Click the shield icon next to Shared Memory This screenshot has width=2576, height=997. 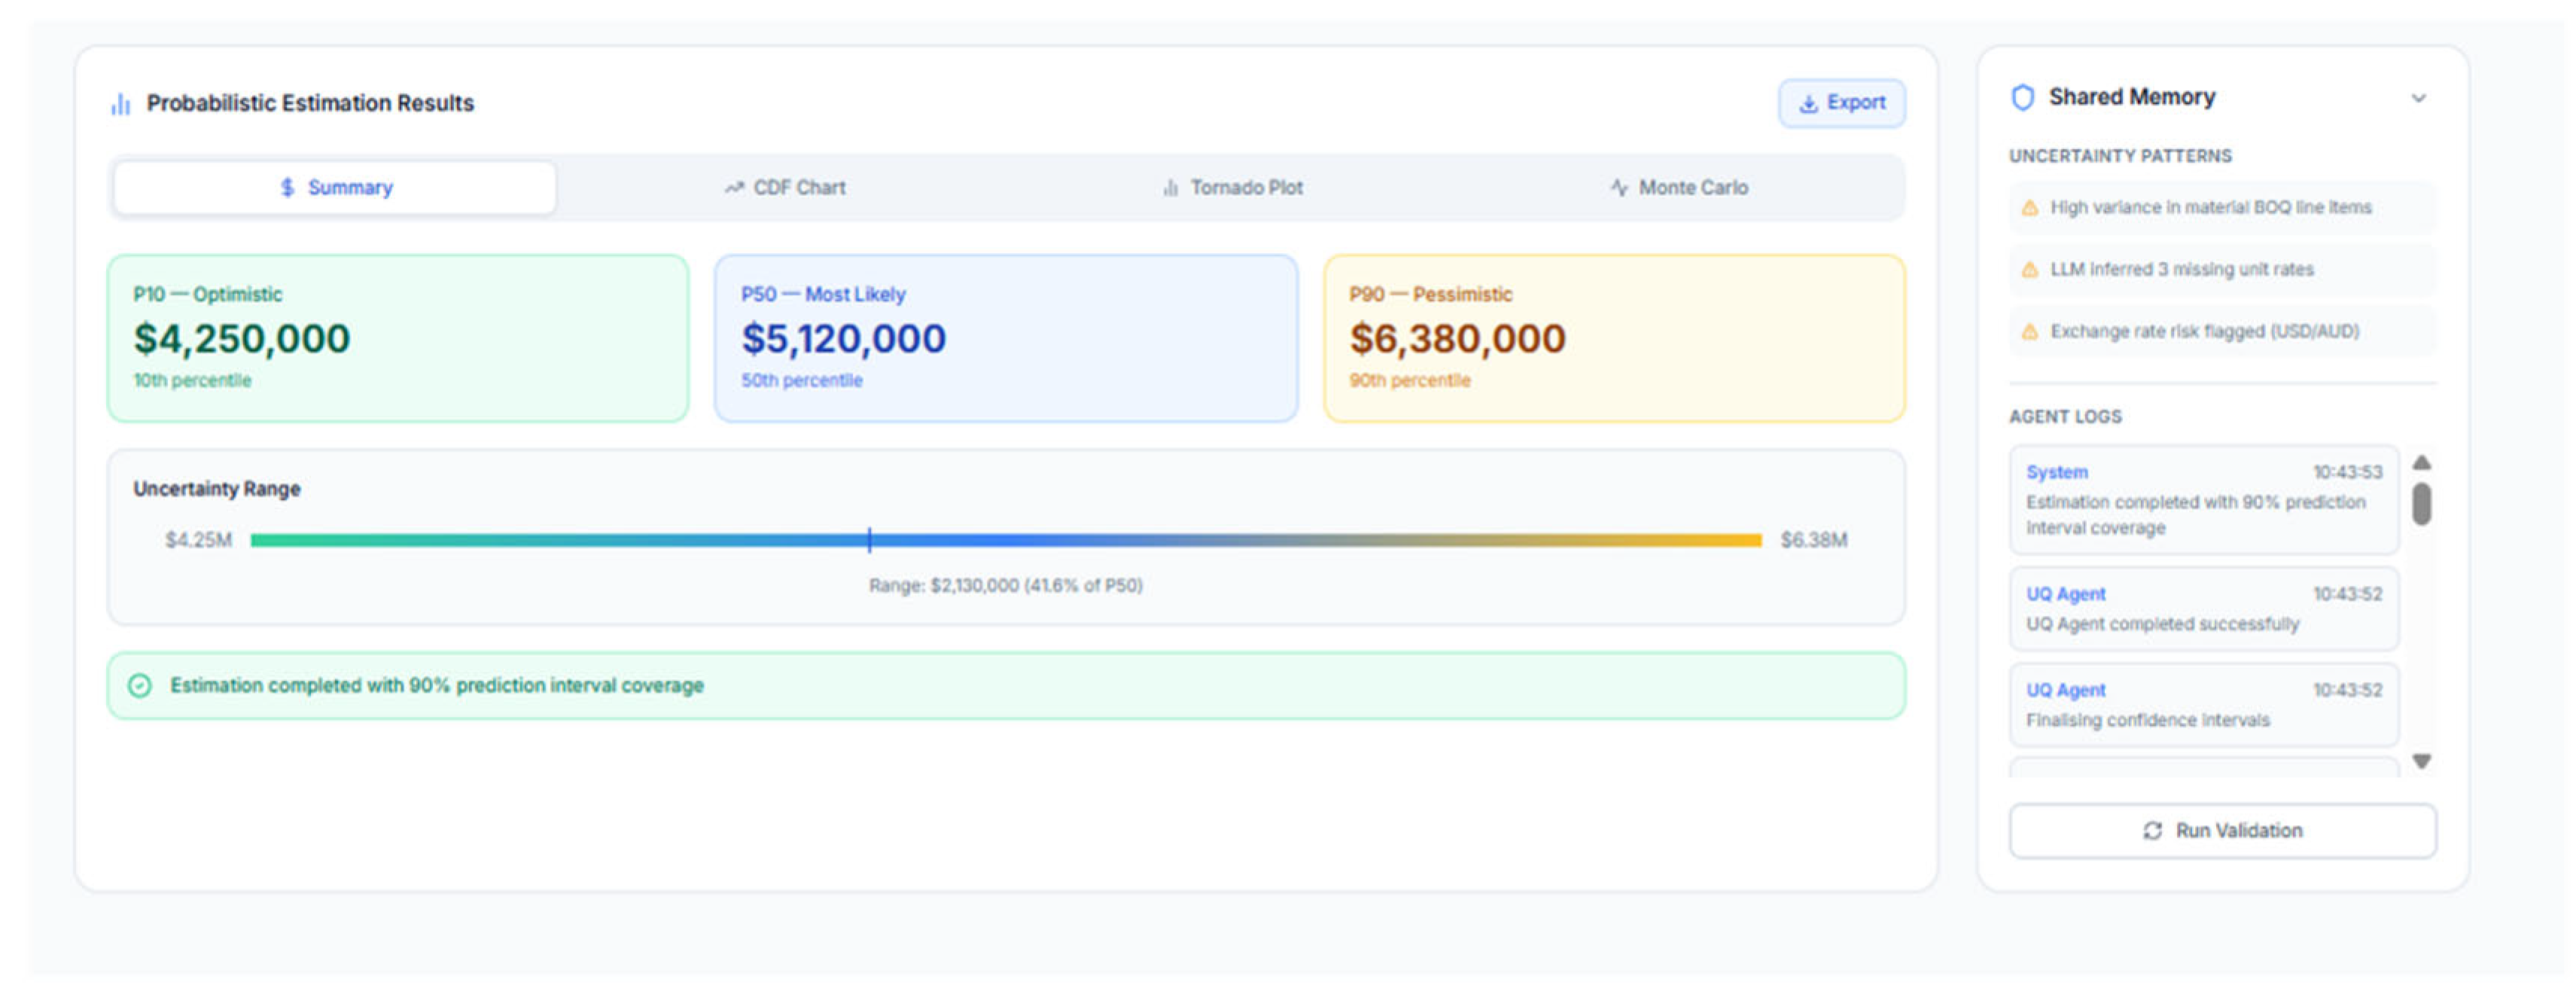pos(2022,98)
